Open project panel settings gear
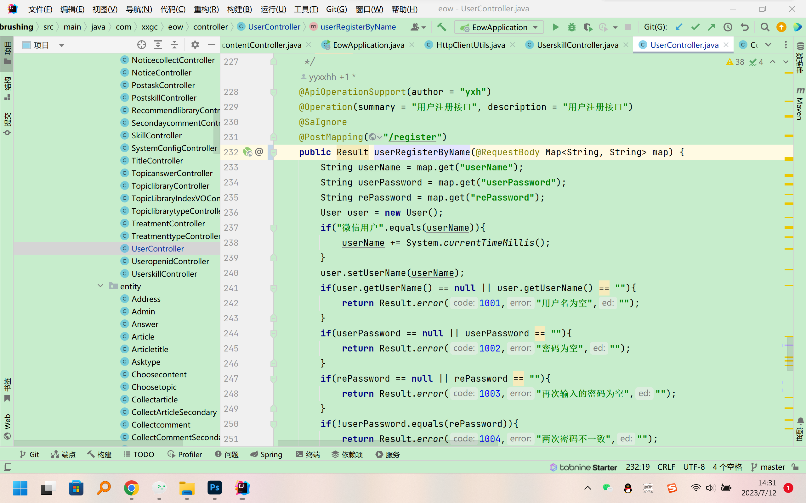The height and width of the screenshot is (503, 806). [x=195, y=45]
